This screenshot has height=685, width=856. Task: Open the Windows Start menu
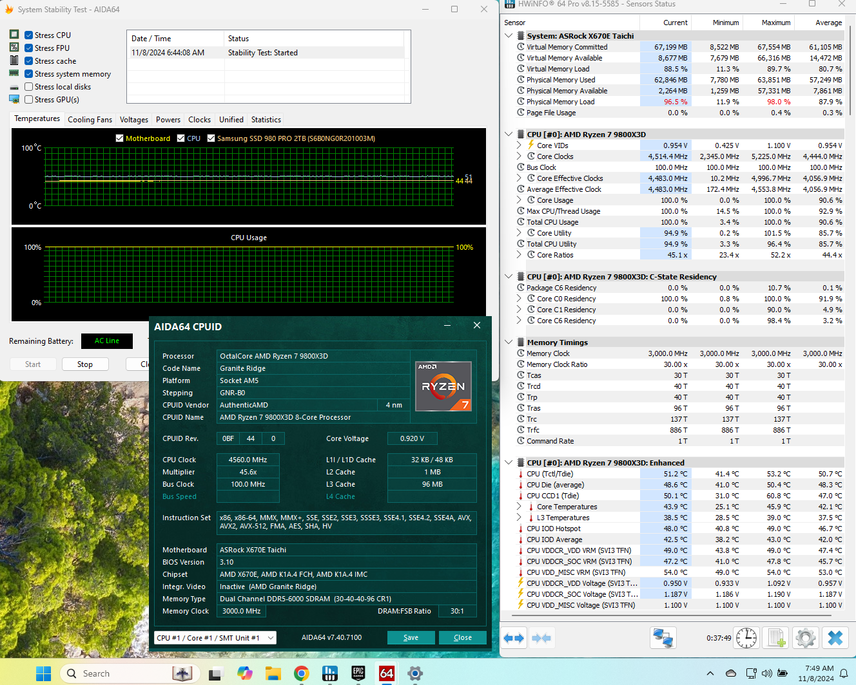point(43,673)
